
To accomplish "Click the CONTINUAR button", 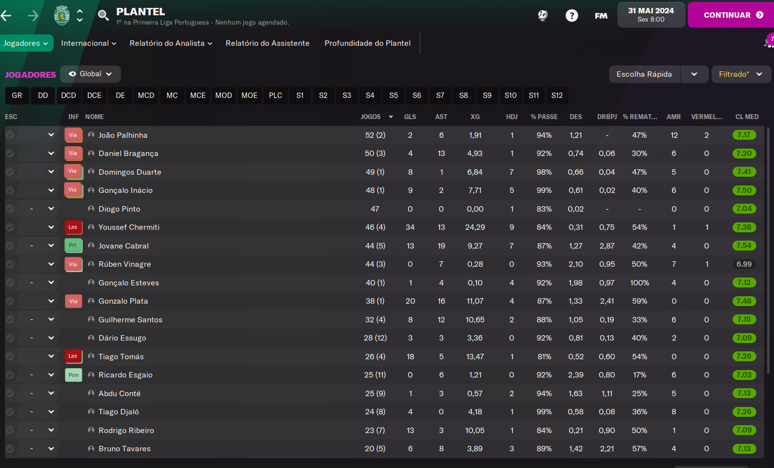I will [x=731, y=15].
